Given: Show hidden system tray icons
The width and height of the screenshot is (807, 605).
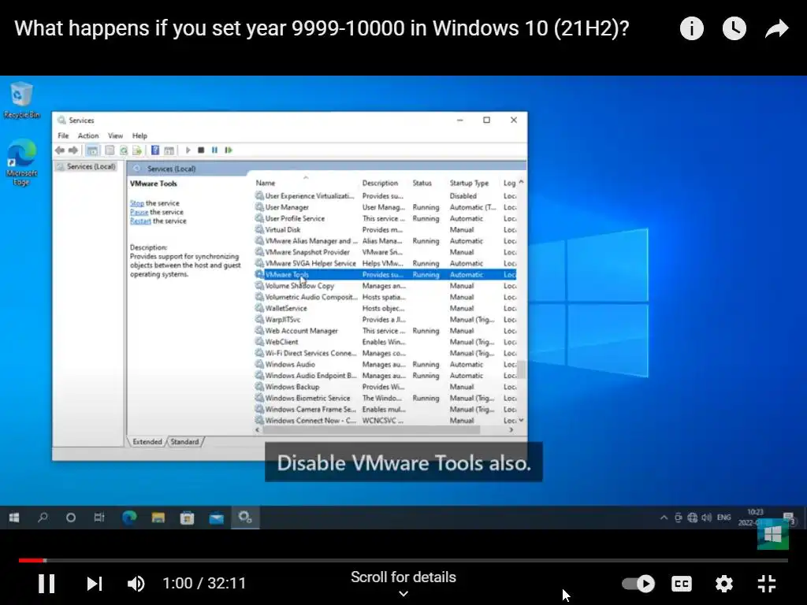Looking at the screenshot, I should 664,518.
